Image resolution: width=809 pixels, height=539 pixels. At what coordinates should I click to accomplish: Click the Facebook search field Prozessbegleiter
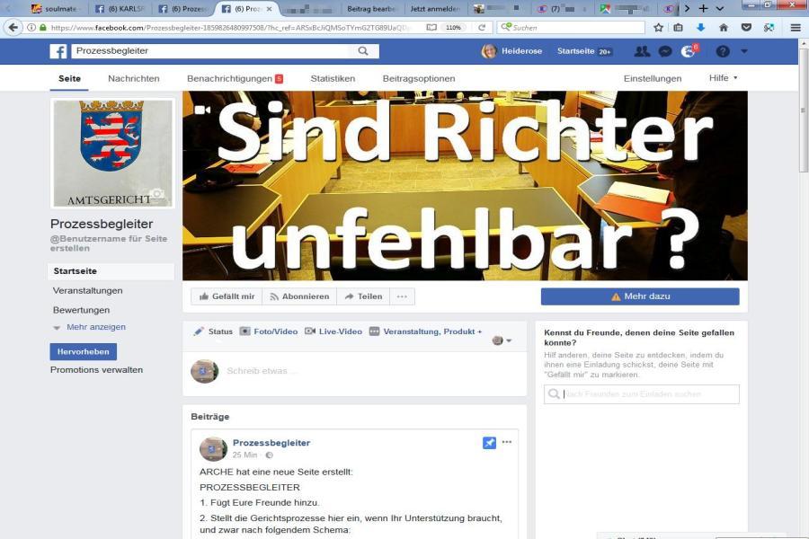click(211, 50)
